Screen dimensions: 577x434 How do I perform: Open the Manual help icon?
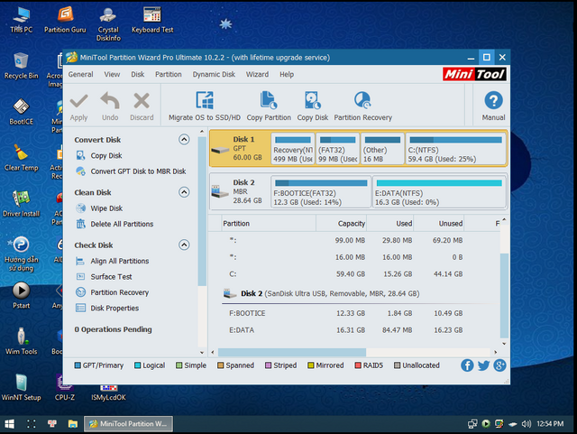click(x=493, y=100)
